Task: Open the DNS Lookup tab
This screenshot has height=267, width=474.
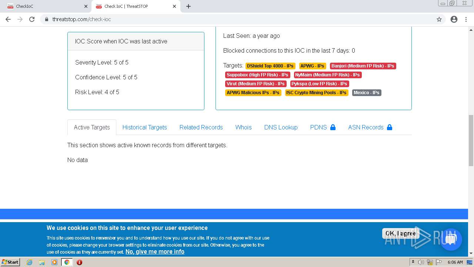Action: 281,127
